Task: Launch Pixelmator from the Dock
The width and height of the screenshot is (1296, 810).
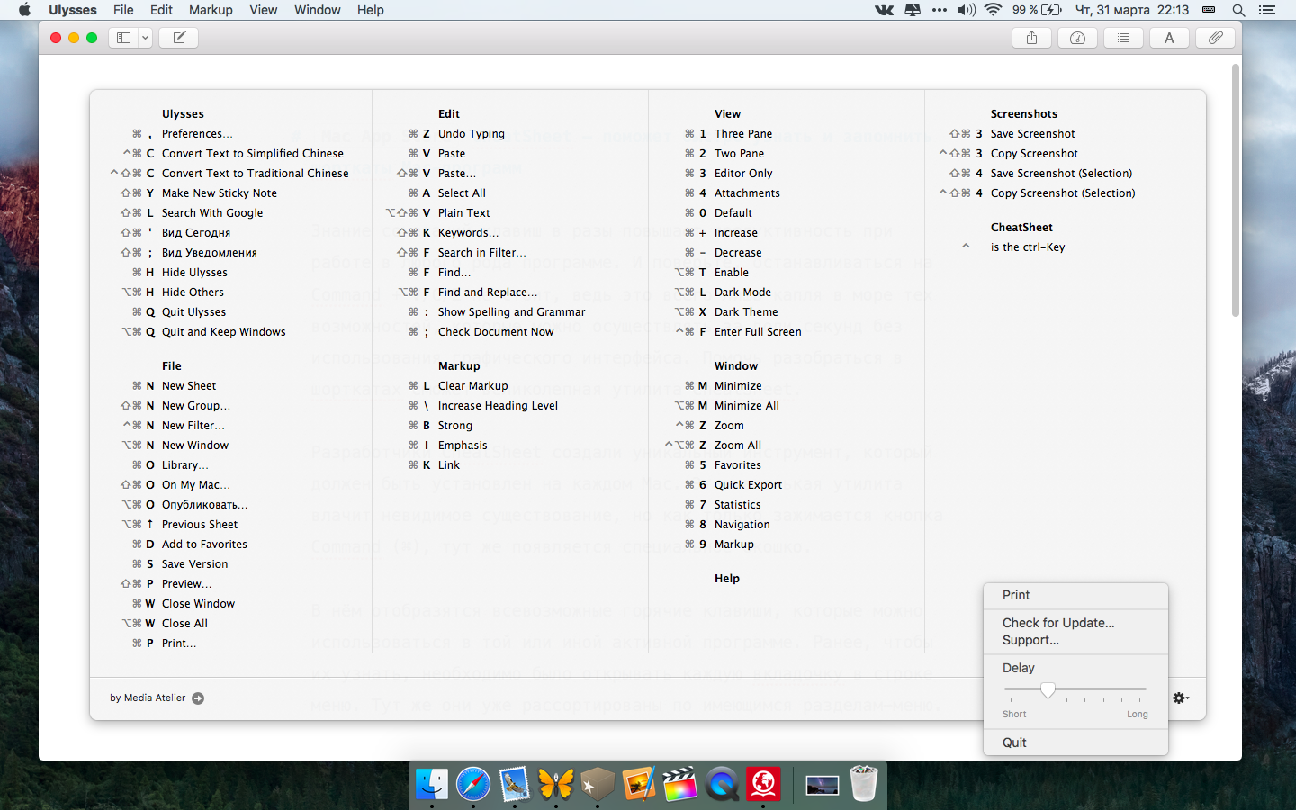Action: click(x=639, y=785)
